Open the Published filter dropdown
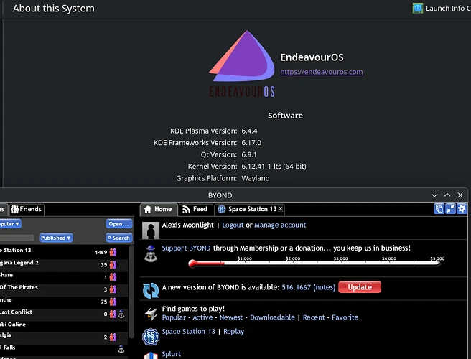 point(55,238)
